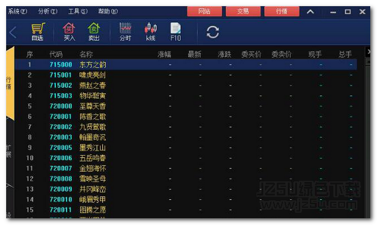Click the 委卖价 column header
This screenshot has height=225, width=377.
click(x=282, y=55)
